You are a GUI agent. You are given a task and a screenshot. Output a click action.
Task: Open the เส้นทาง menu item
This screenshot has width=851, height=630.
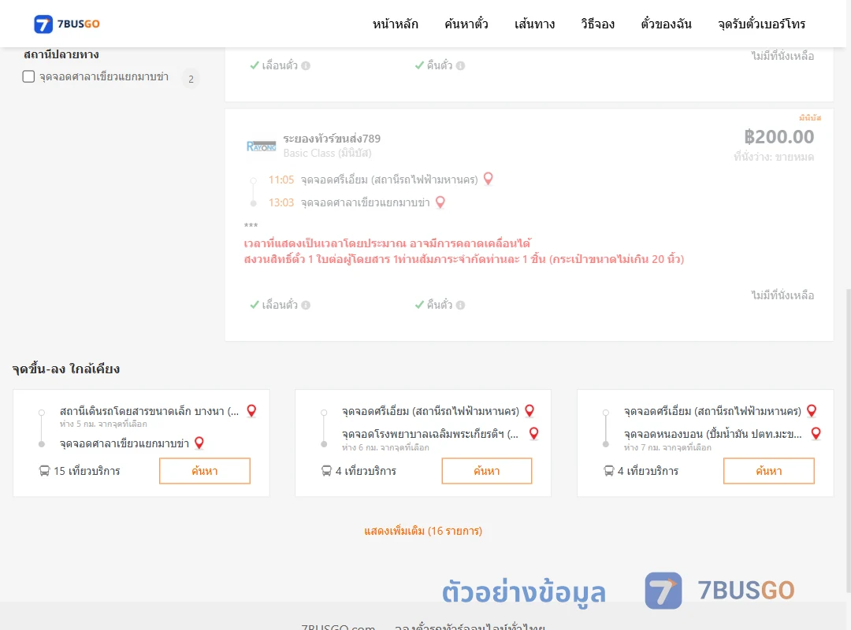pos(534,24)
